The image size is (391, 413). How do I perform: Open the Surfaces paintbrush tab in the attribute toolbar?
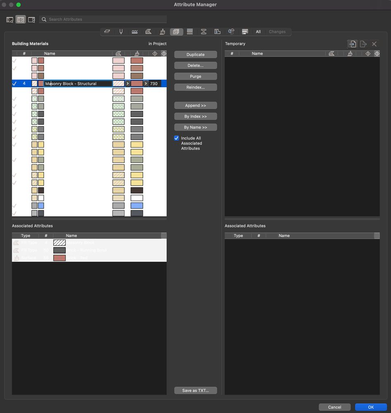(162, 31)
